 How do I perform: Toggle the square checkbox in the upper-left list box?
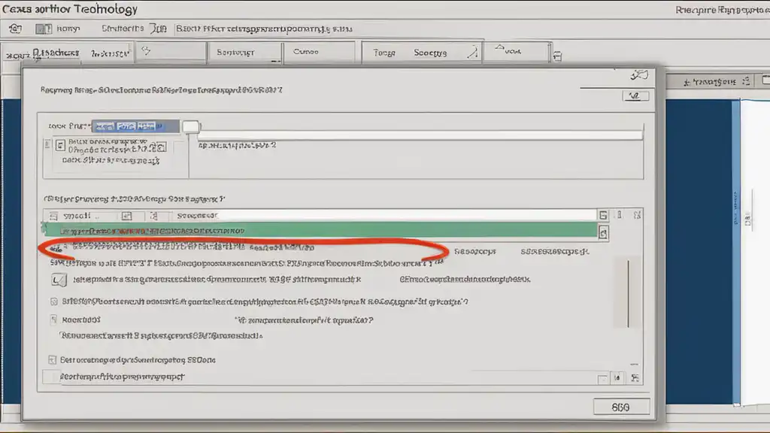coord(60,145)
